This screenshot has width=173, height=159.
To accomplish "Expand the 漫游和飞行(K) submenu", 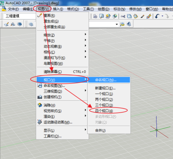I will click(x=63, y=58).
